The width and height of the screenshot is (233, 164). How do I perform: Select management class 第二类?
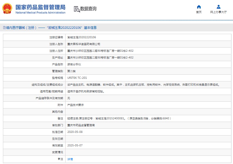click(71, 71)
